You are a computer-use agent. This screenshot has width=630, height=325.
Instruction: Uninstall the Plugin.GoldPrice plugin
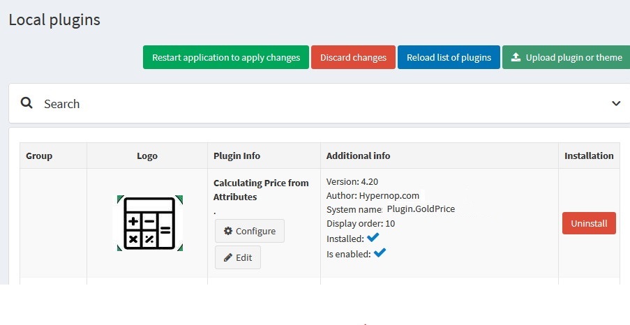coord(589,223)
